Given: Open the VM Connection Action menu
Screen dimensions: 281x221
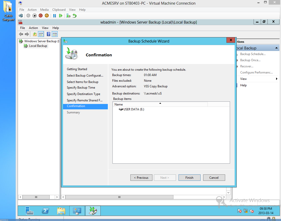Looking at the screenshot, I should point(32,10).
